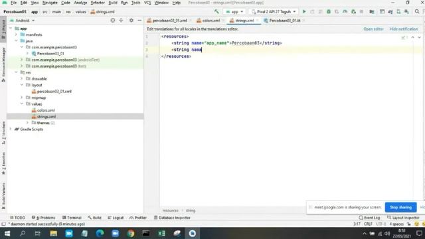Switch to the colors.xml editor tab
This screenshot has width=425, height=239.
coord(211,21)
